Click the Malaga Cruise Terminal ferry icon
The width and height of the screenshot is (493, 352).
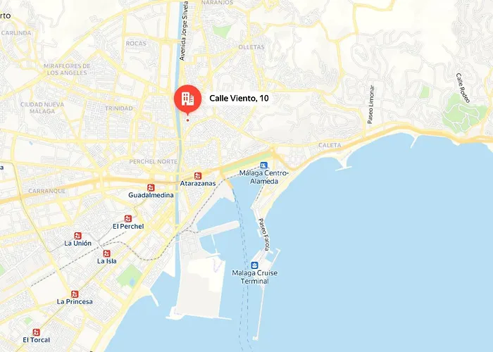[254, 265]
